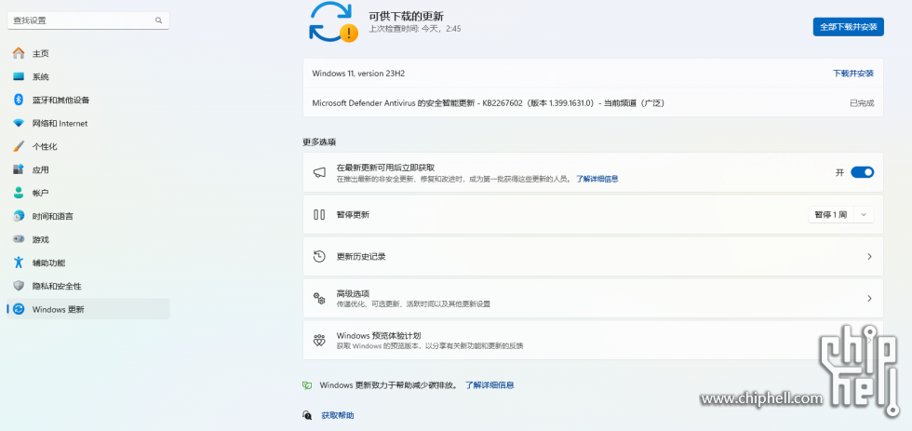Click the paintbrush icon beside 个性化
This screenshot has height=431, width=912.
pos(19,146)
